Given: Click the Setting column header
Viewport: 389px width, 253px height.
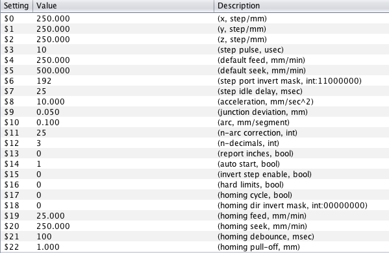Looking at the screenshot, I should click(16, 6).
